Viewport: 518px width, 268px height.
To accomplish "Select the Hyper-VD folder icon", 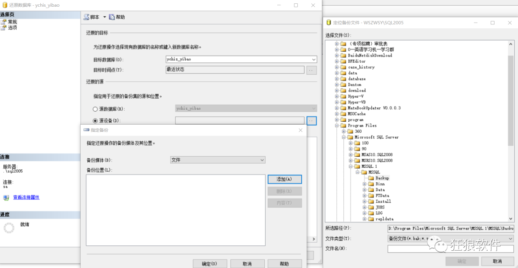I will pyautogui.click(x=343, y=102).
